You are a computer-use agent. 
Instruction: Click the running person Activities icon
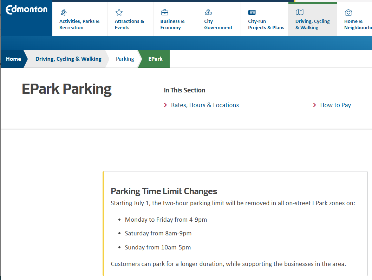click(64, 12)
